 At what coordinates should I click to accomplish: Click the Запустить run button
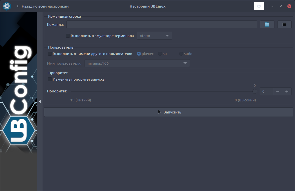coord(168,112)
